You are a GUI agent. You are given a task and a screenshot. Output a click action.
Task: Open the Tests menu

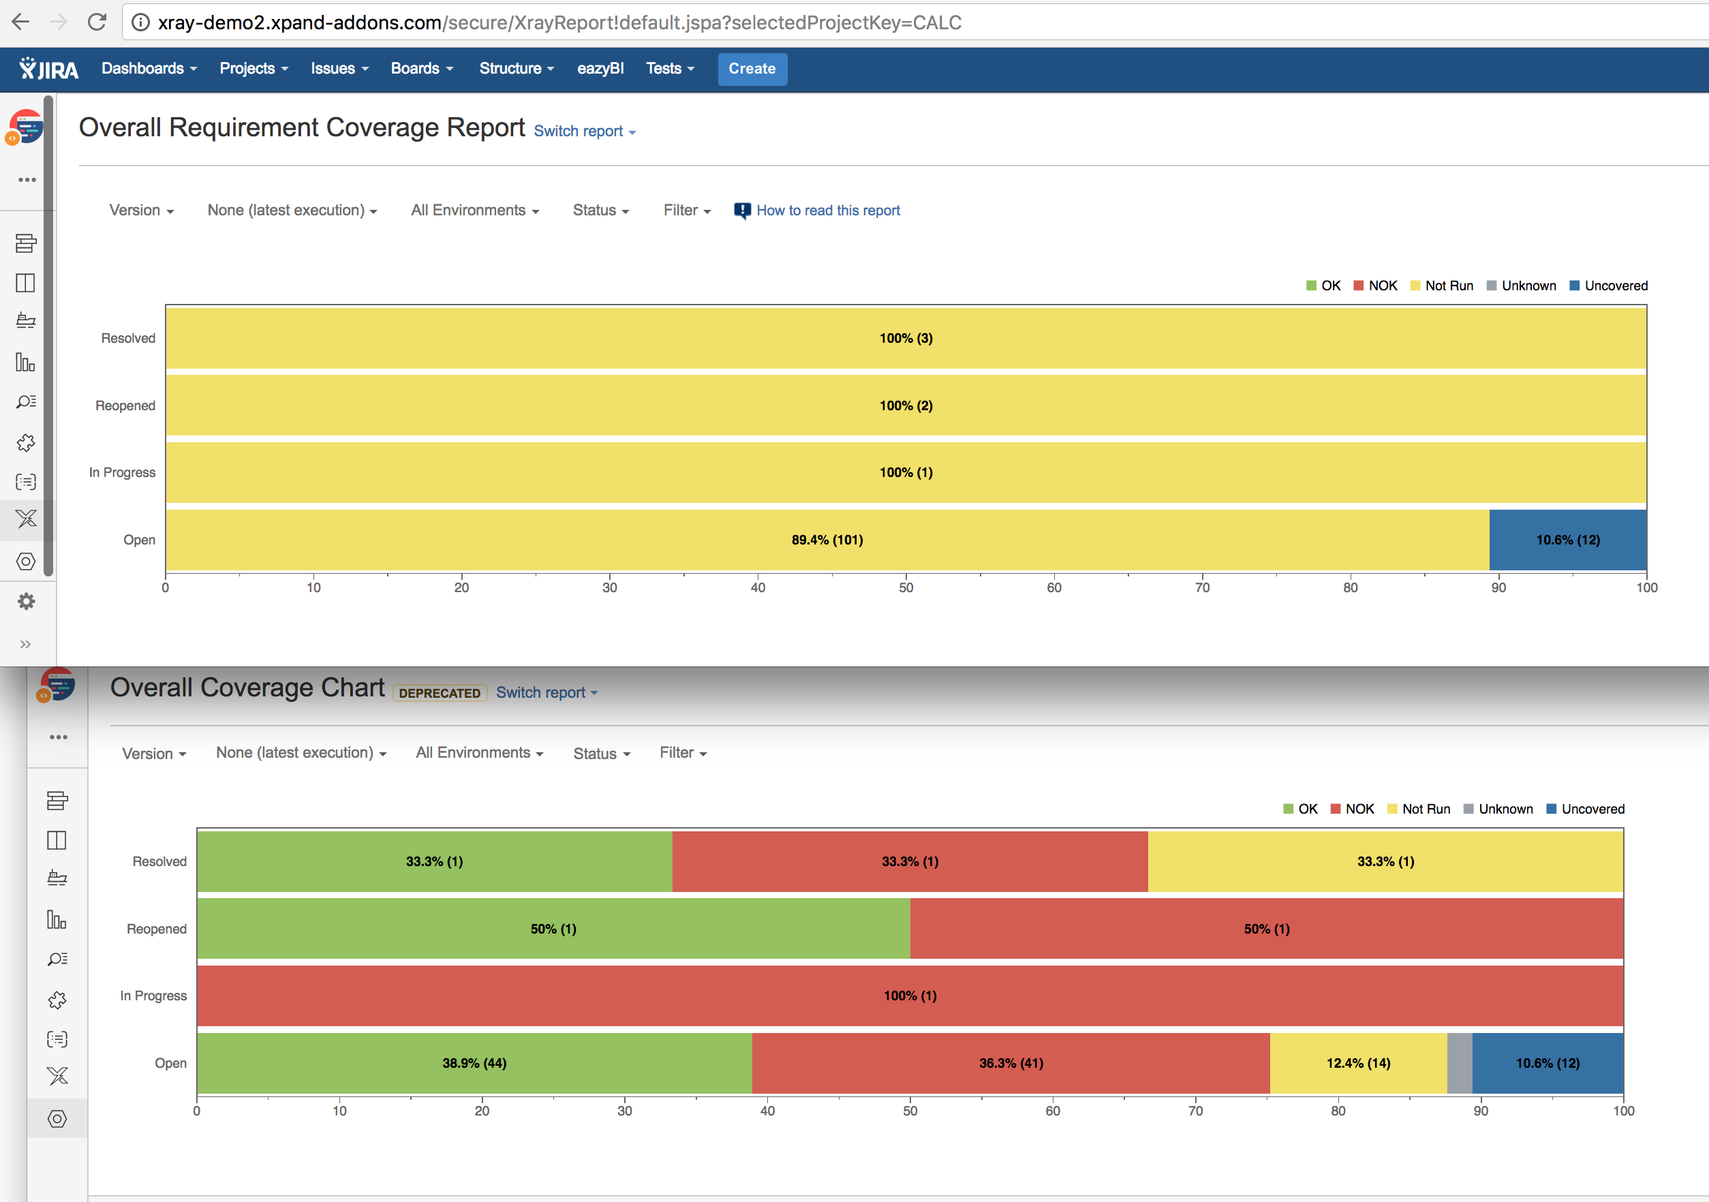668,68
